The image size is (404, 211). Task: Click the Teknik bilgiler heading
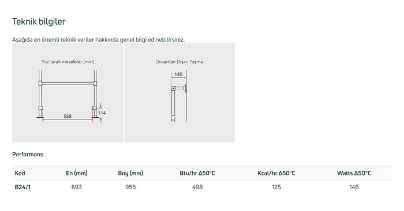point(39,22)
